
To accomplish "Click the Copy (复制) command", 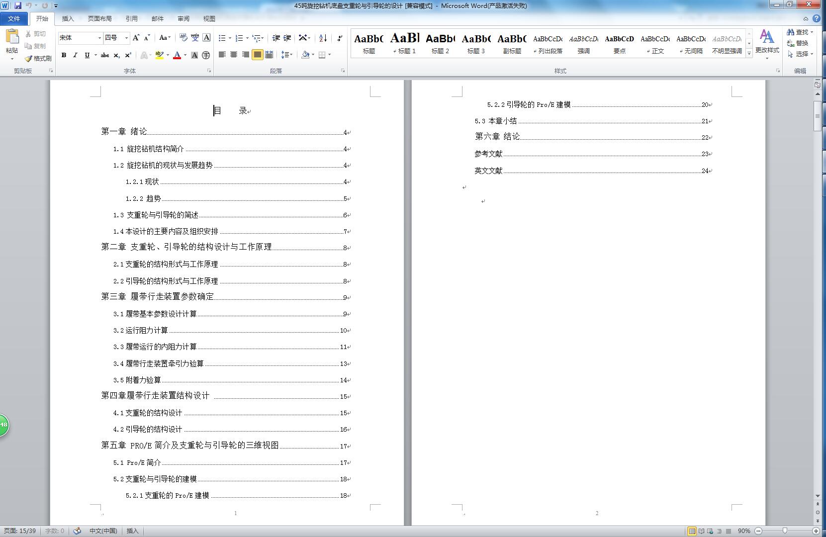I will (x=36, y=46).
